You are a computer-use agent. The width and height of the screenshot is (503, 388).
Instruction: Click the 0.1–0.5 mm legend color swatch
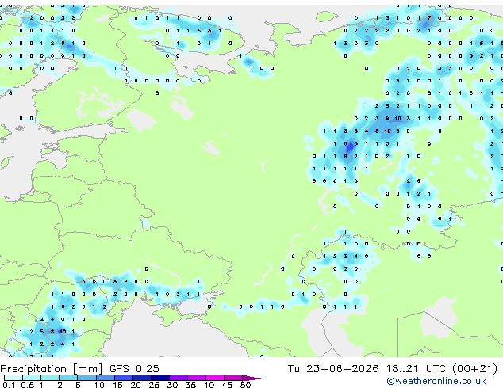(x=13, y=378)
